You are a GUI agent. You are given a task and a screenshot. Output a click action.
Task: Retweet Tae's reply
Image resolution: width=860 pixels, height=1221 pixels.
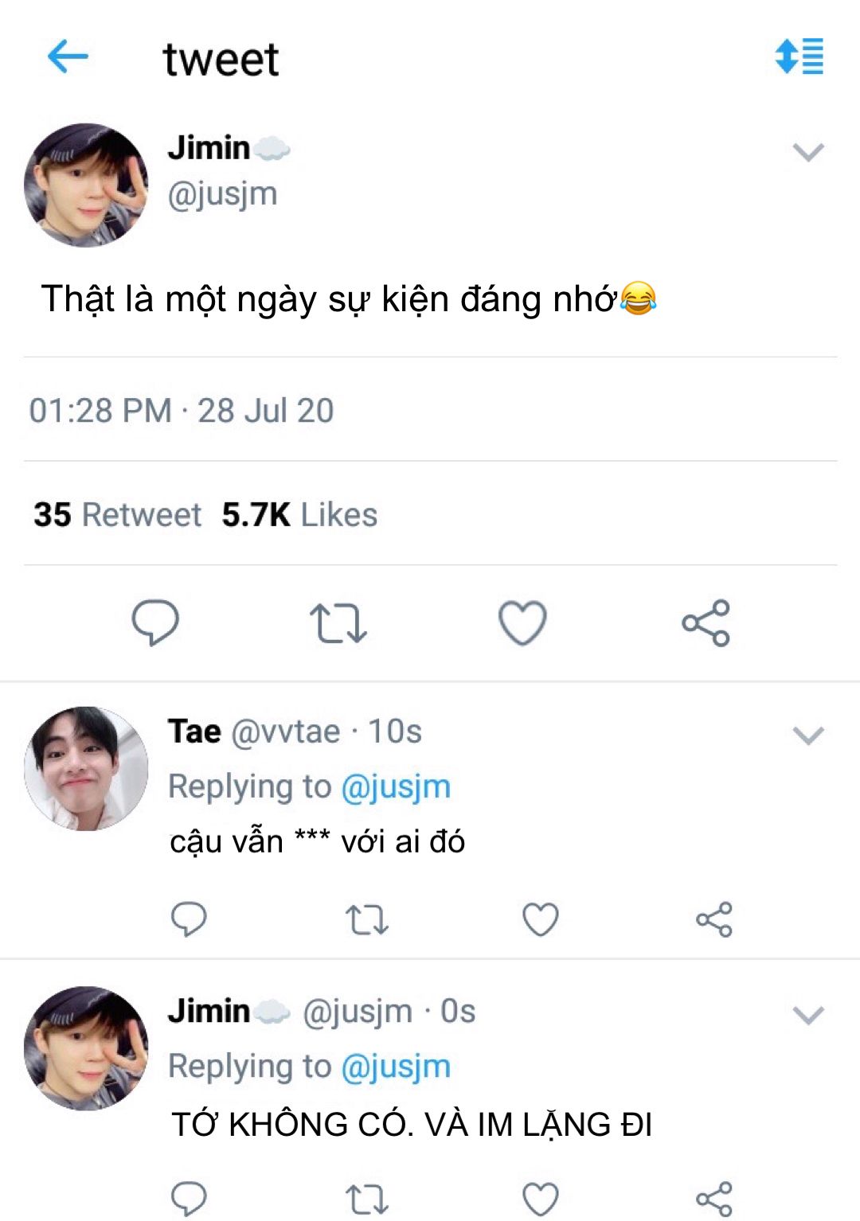tap(367, 920)
